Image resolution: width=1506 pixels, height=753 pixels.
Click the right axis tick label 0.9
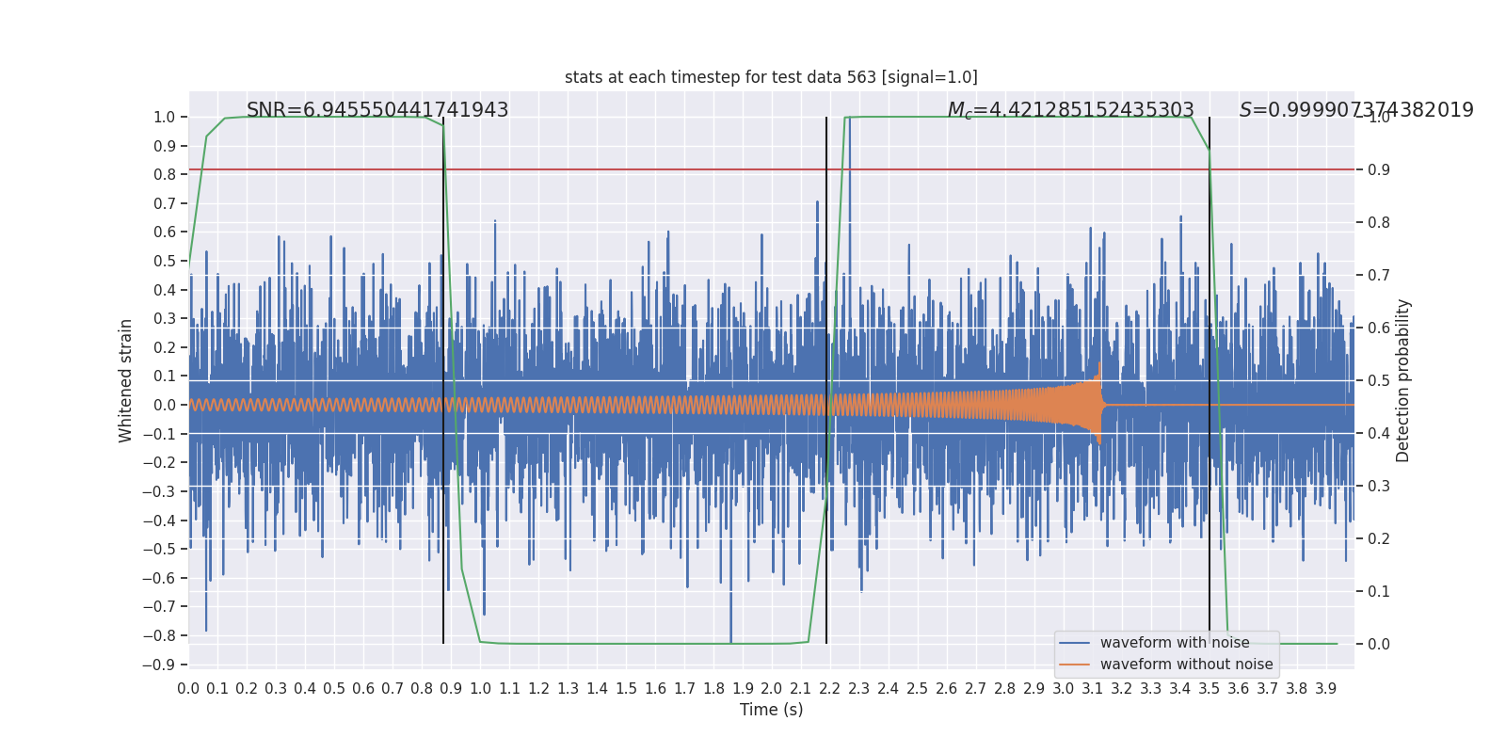[1379, 169]
